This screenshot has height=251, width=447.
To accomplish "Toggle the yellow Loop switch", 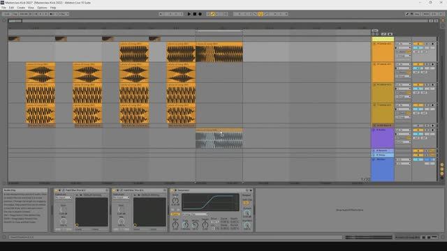I will point(261,14).
